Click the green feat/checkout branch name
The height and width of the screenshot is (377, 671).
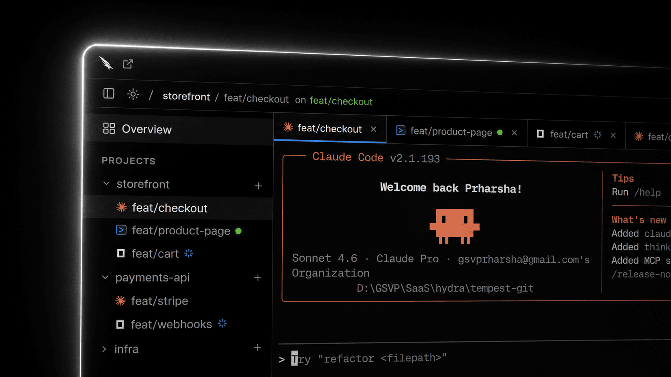click(x=341, y=101)
